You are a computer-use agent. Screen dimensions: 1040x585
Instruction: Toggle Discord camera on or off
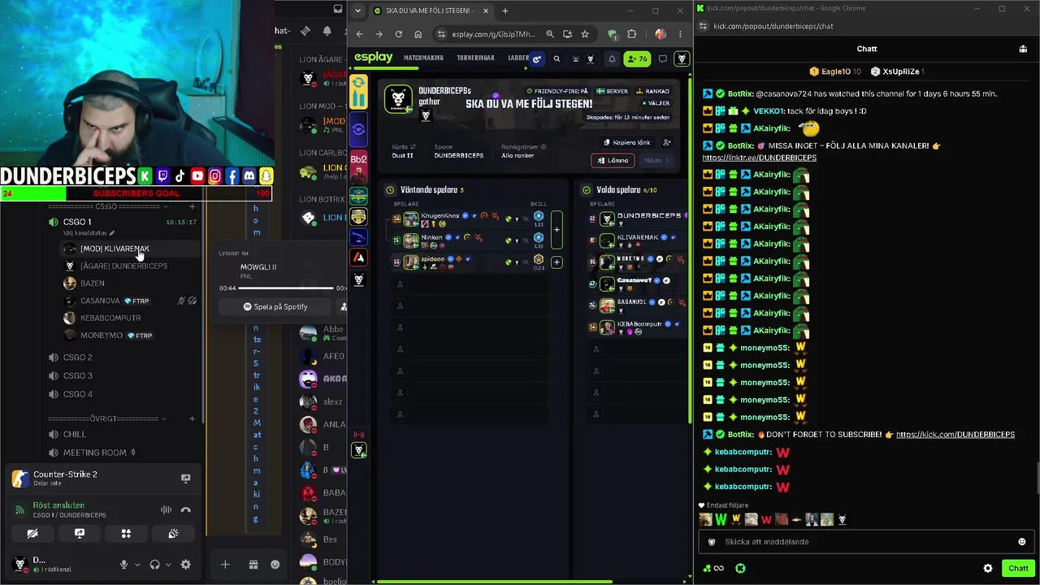pos(32,534)
